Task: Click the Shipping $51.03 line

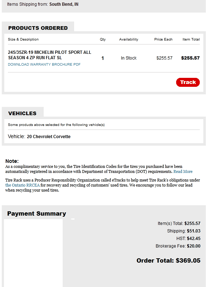Action: (x=184, y=231)
